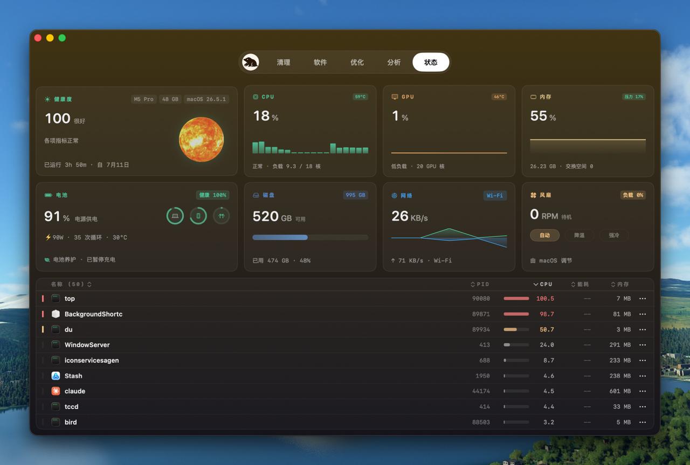Sort process list by PID column

[480, 284]
